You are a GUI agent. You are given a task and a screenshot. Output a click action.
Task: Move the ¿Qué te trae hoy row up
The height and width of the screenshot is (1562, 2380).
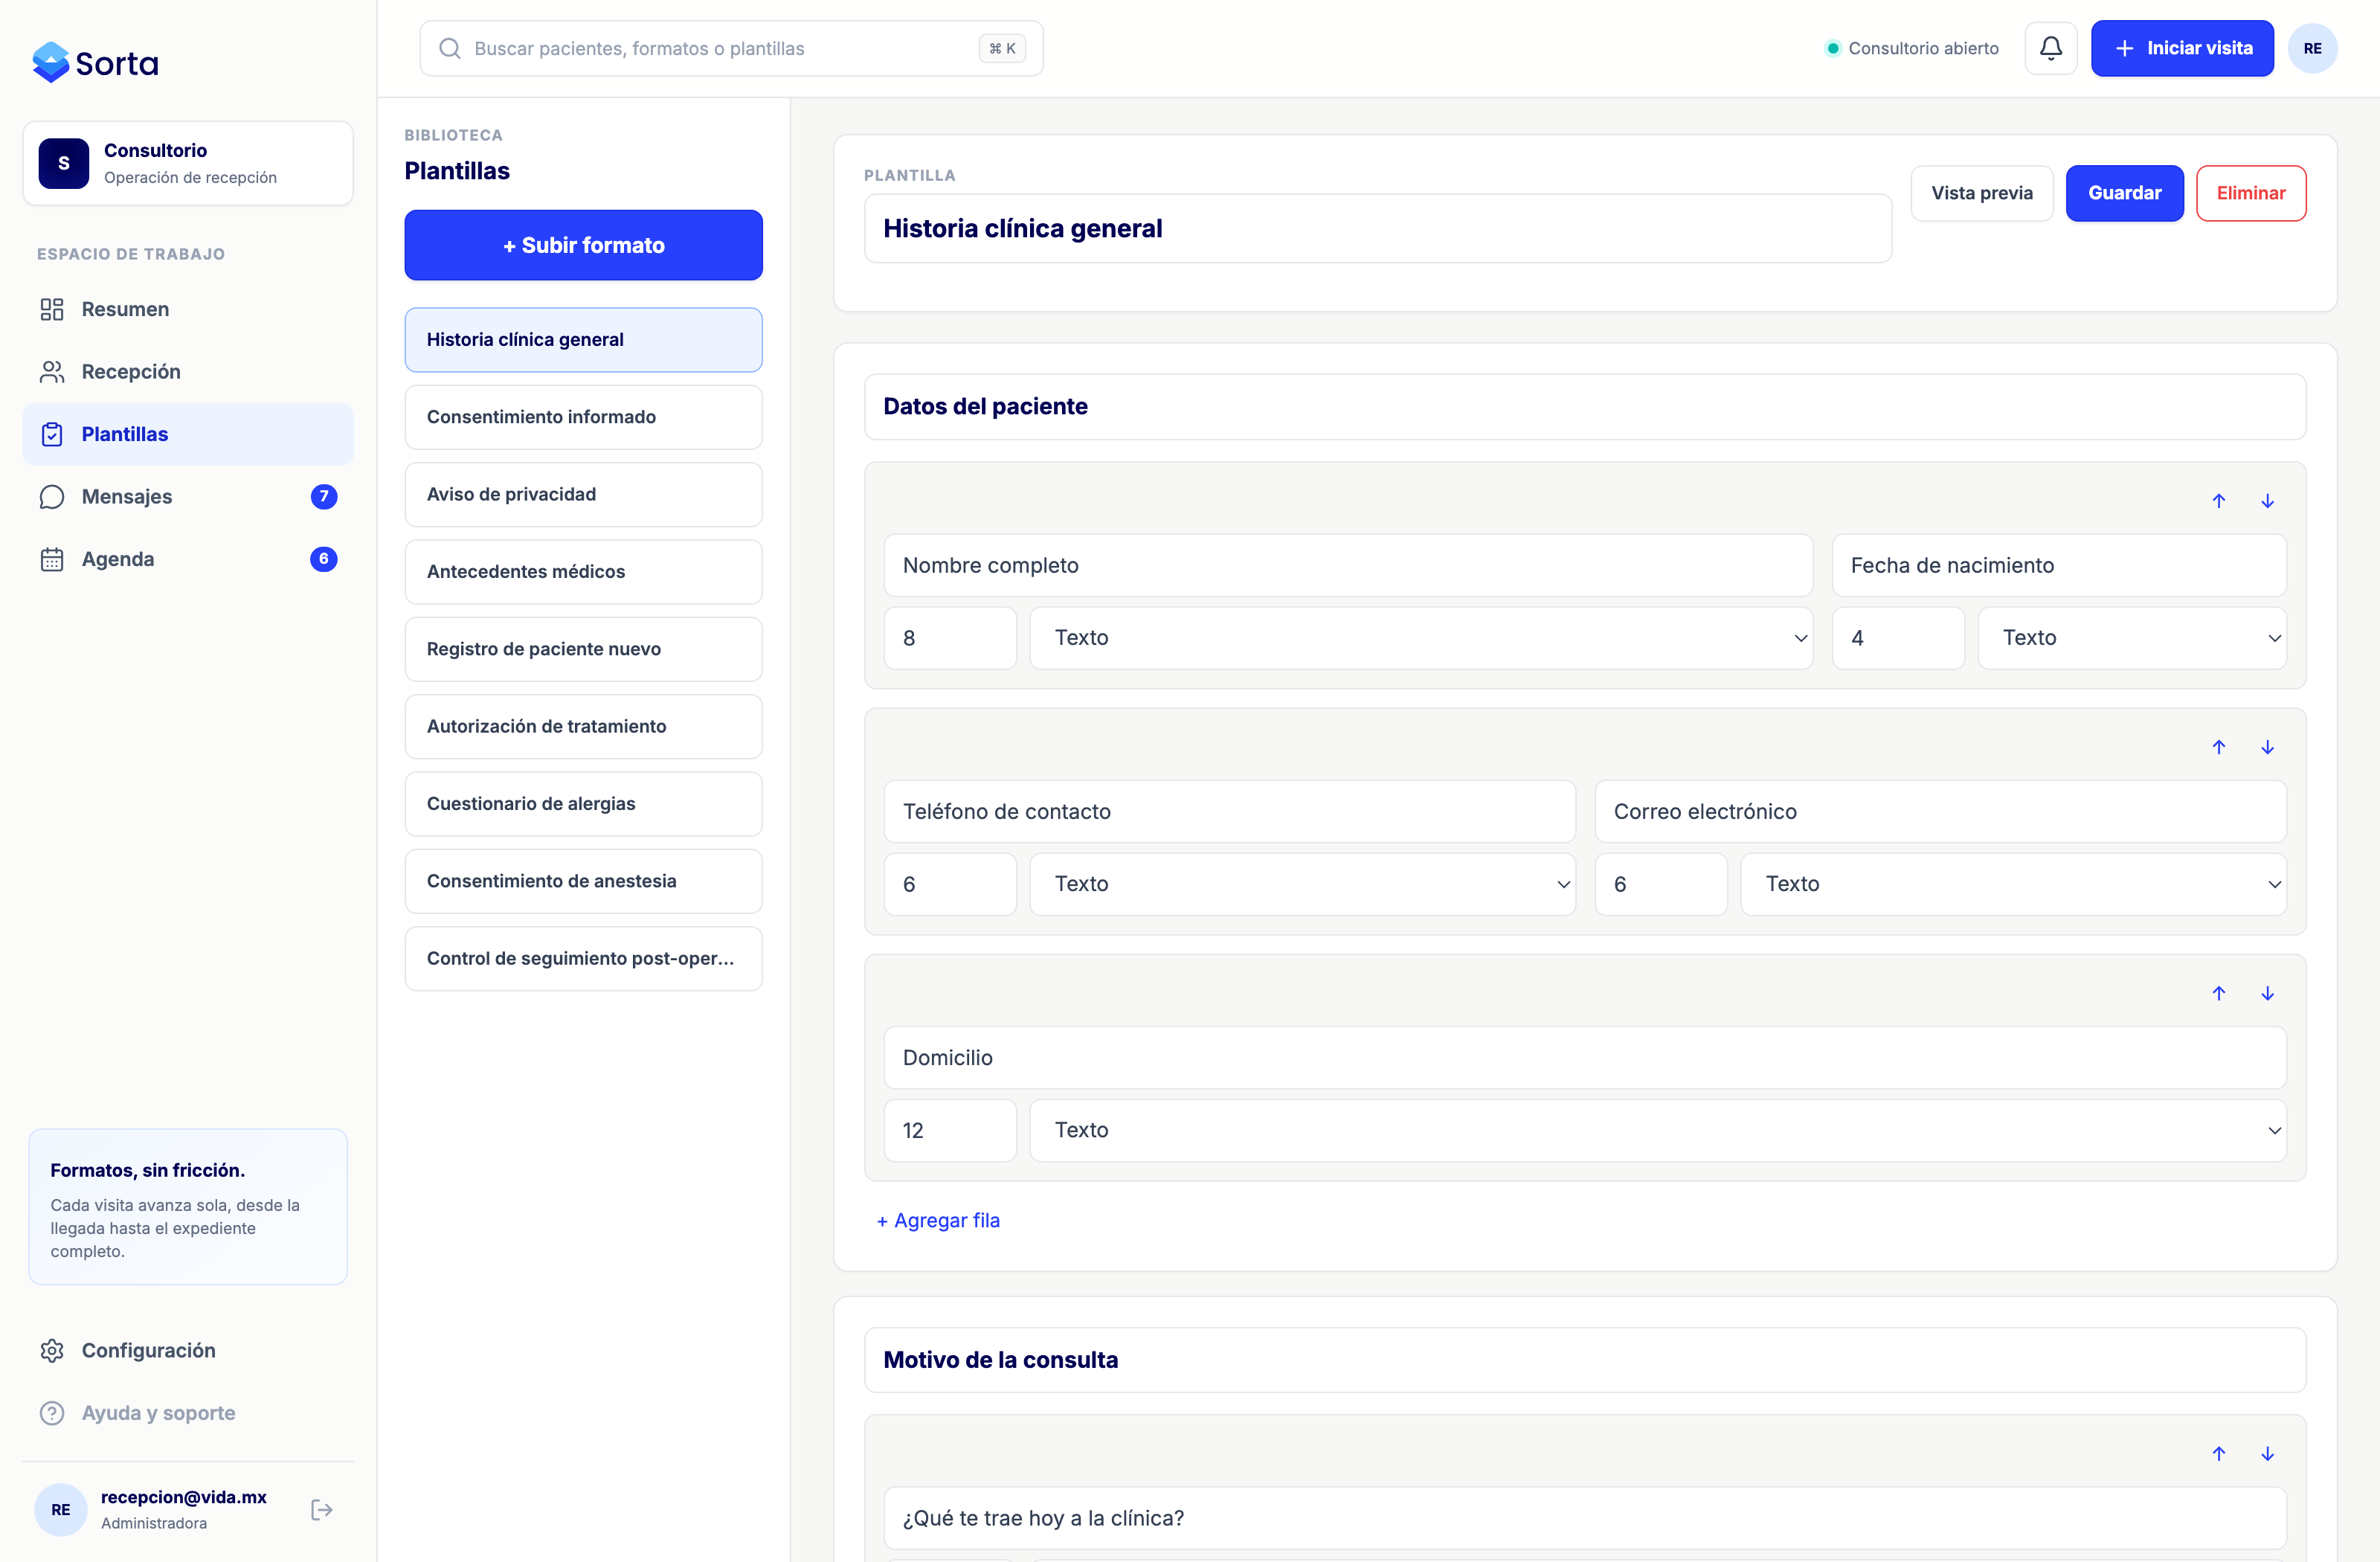[2218, 1453]
